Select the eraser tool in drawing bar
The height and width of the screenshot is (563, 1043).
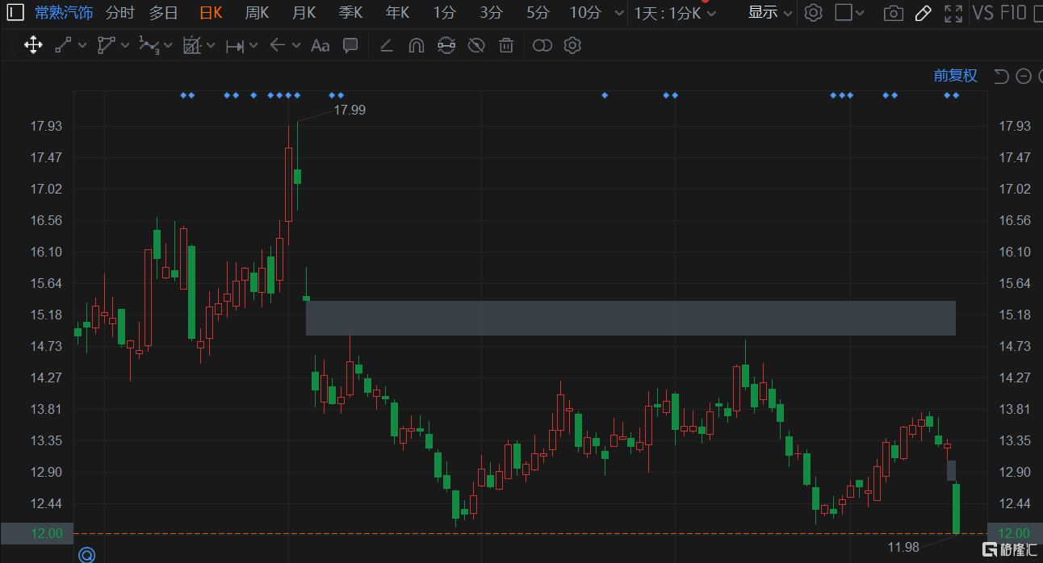386,46
